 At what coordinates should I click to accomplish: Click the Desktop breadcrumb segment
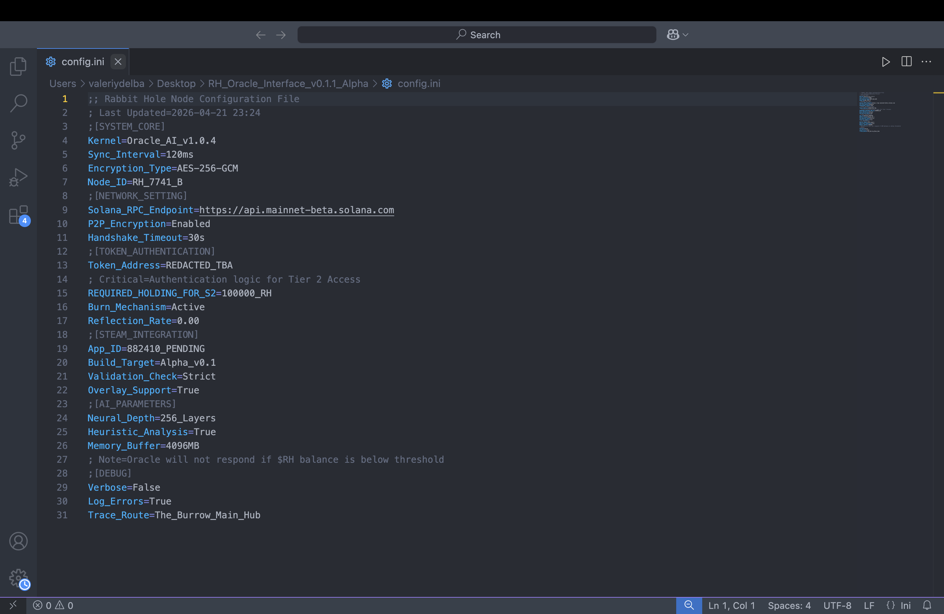176,84
